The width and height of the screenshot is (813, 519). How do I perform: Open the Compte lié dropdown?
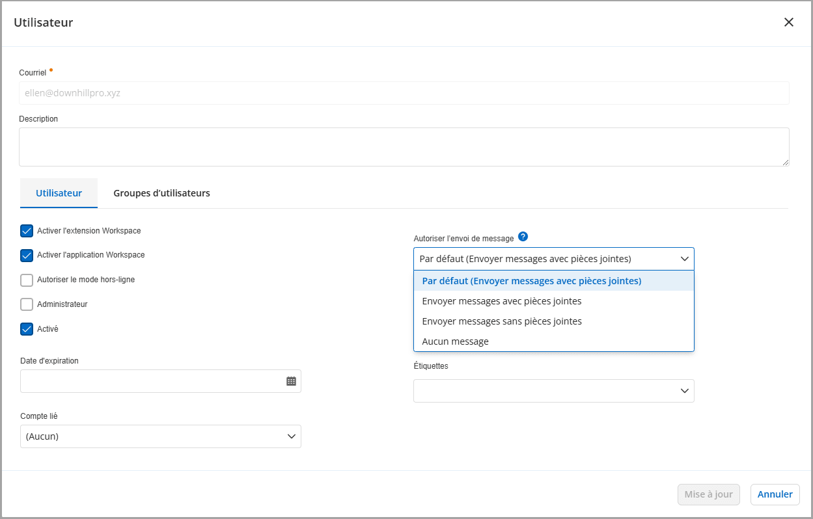[x=291, y=436]
